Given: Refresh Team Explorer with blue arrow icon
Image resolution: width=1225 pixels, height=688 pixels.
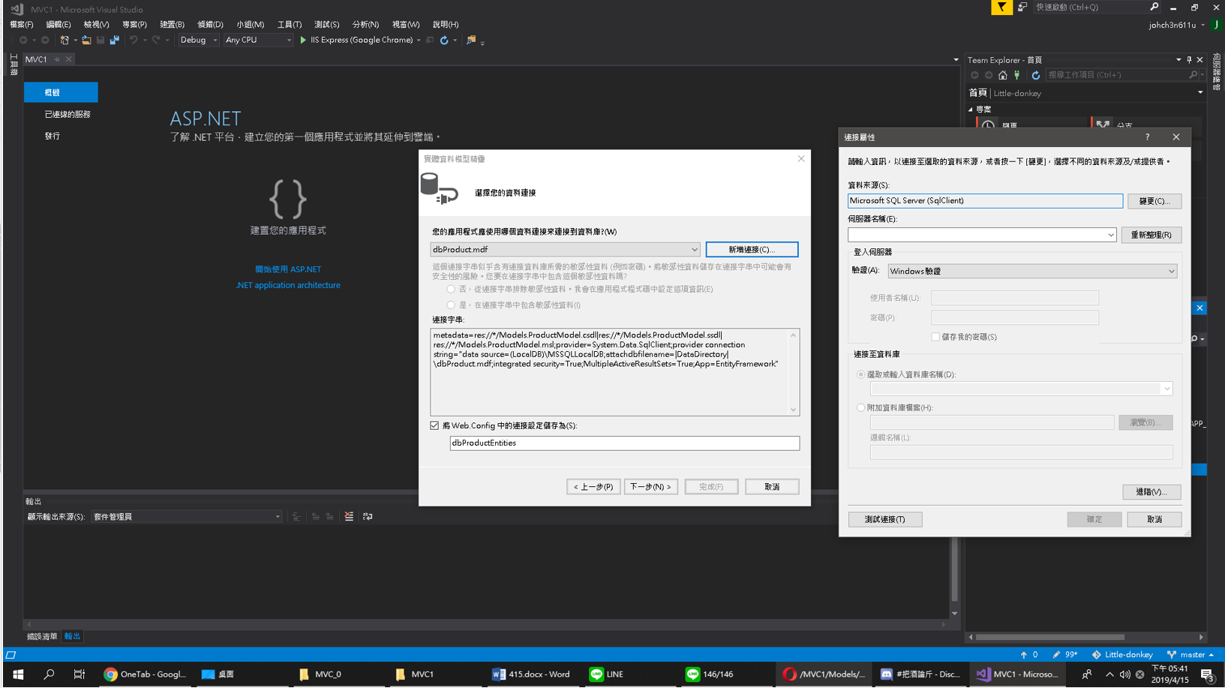Looking at the screenshot, I should pos(1036,75).
